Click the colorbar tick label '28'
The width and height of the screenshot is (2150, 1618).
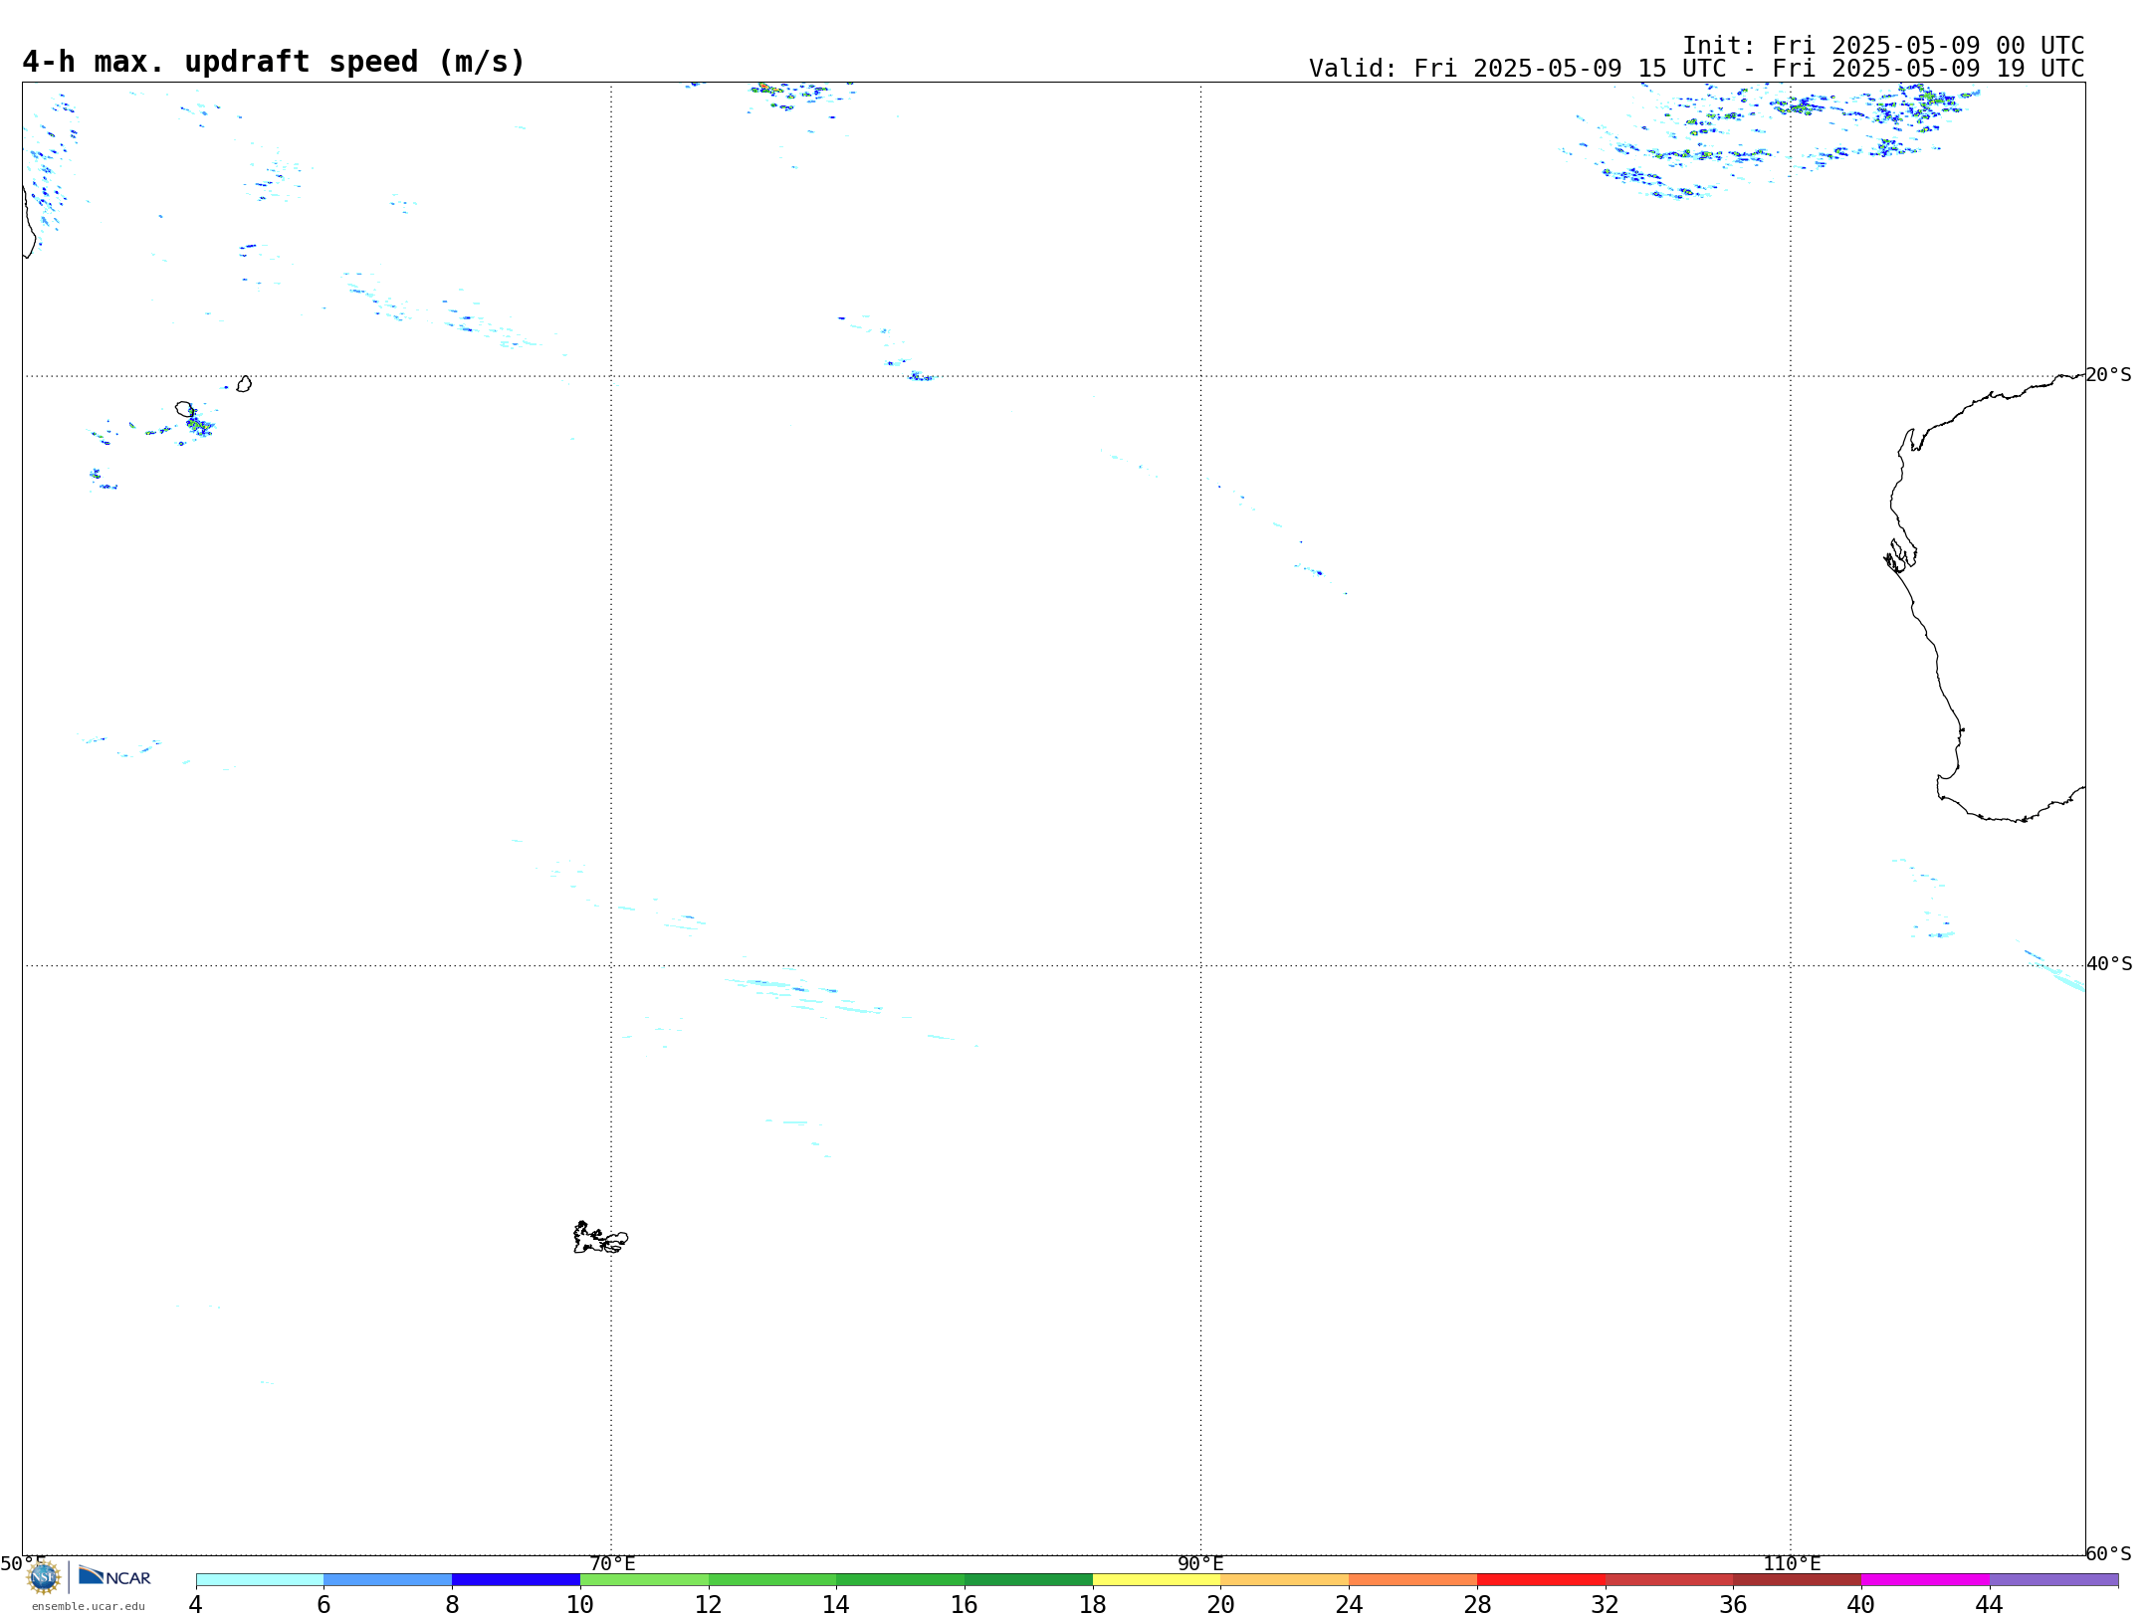point(1477,1605)
